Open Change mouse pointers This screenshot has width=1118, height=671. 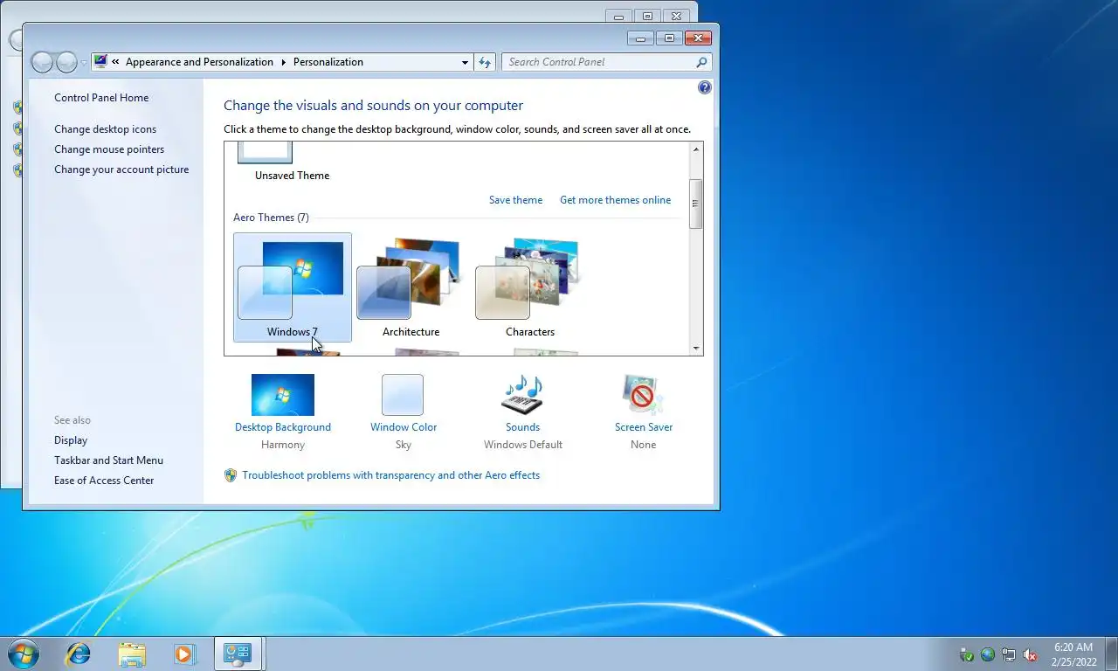(109, 149)
